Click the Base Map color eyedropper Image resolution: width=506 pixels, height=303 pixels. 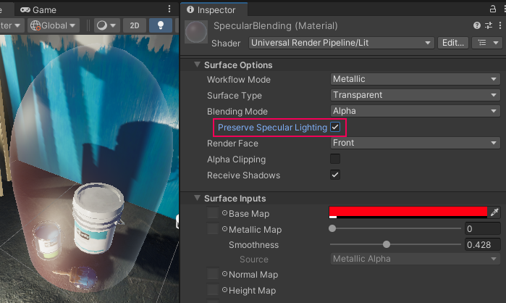point(495,213)
